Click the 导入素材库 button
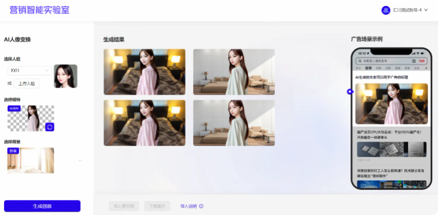Screen dimensions: 438x215 124,206
